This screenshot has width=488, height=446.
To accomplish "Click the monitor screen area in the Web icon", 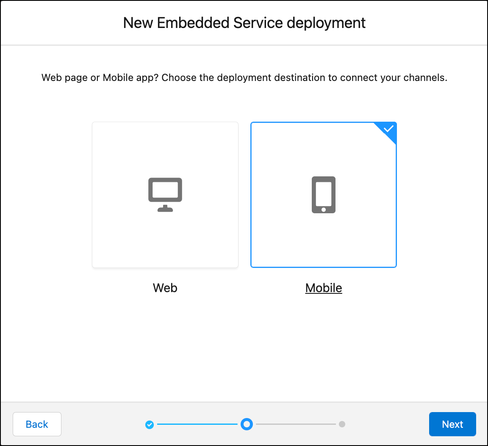I will pyautogui.click(x=165, y=189).
